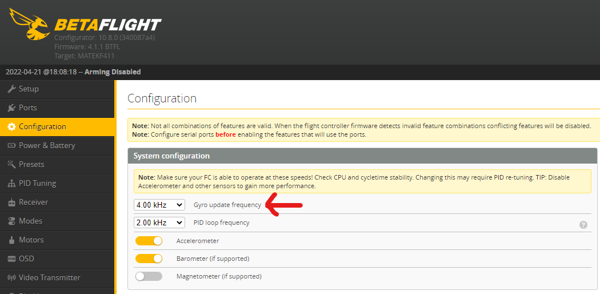Open the Modes tab
This screenshot has width=600, height=294.
pyautogui.click(x=57, y=221)
